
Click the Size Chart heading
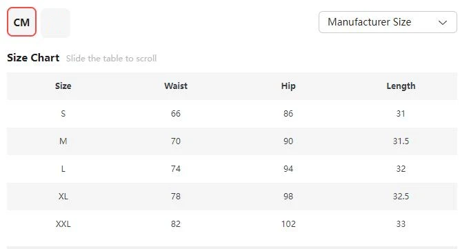[x=33, y=58]
